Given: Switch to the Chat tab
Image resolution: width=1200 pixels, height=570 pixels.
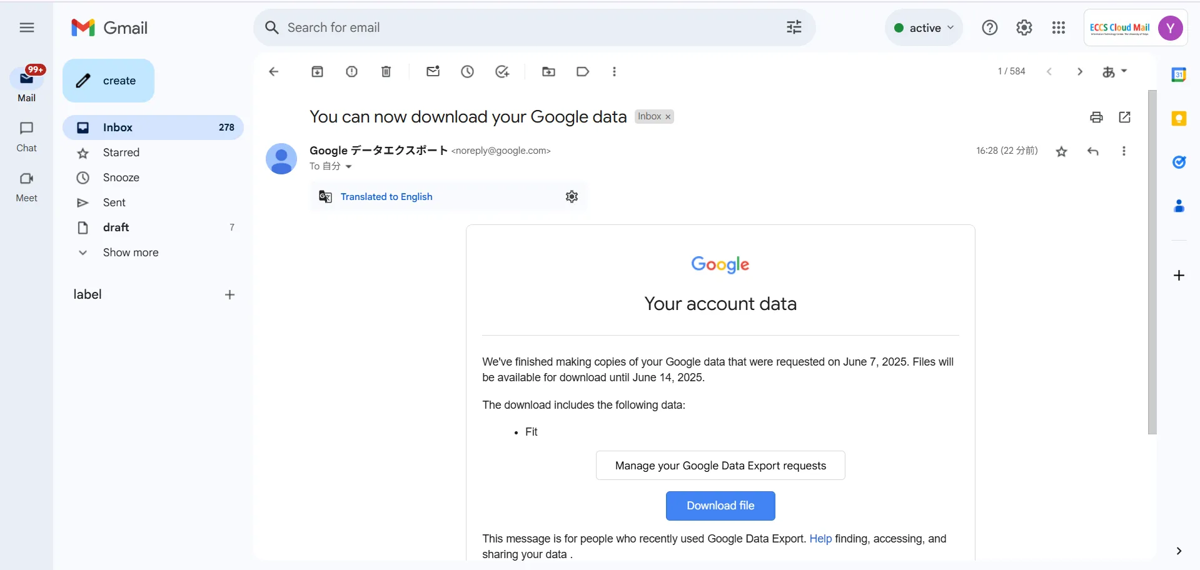Looking at the screenshot, I should coord(26,136).
